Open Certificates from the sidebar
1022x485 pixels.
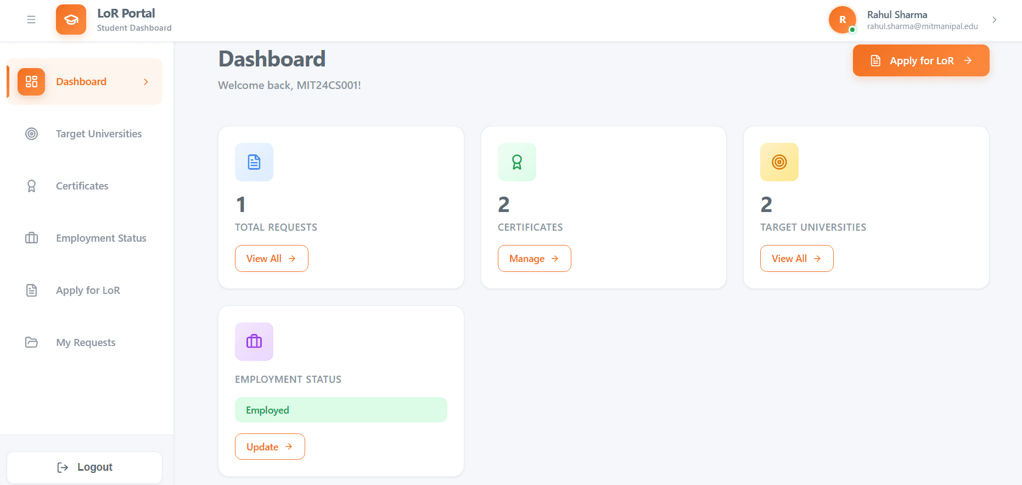click(82, 186)
